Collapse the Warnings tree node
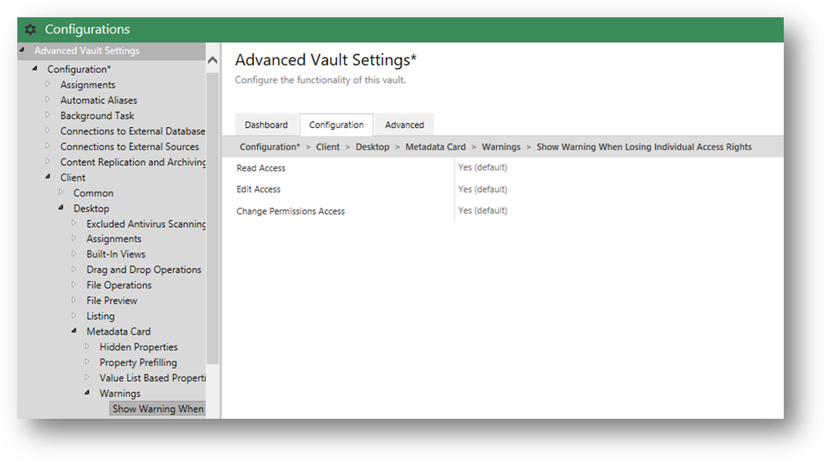827x462 pixels. (x=87, y=393)
